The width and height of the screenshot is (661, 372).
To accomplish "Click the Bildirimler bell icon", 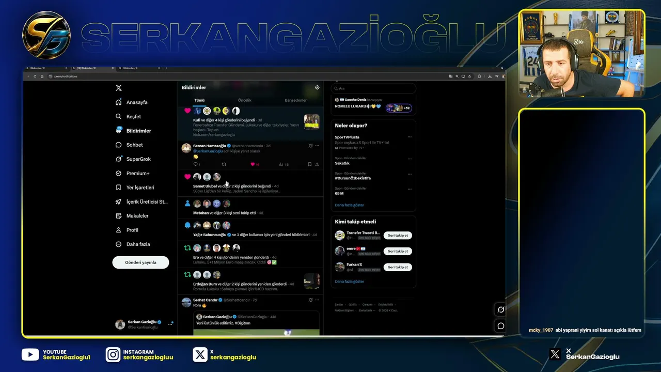I will point(119,131).
